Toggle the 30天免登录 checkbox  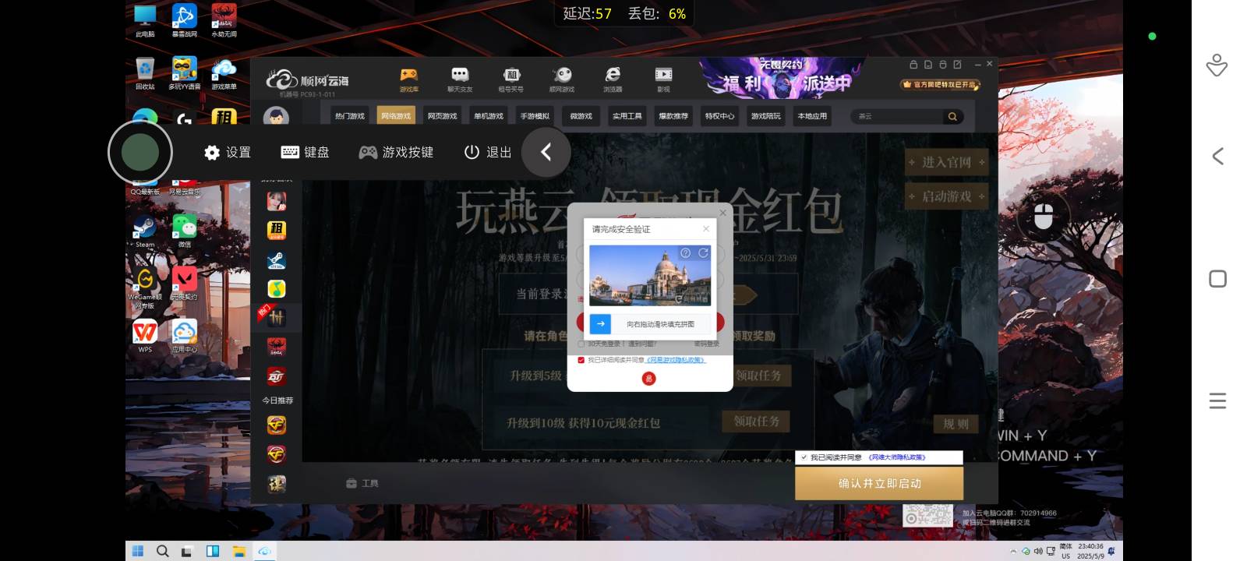[x=581, y=344]
